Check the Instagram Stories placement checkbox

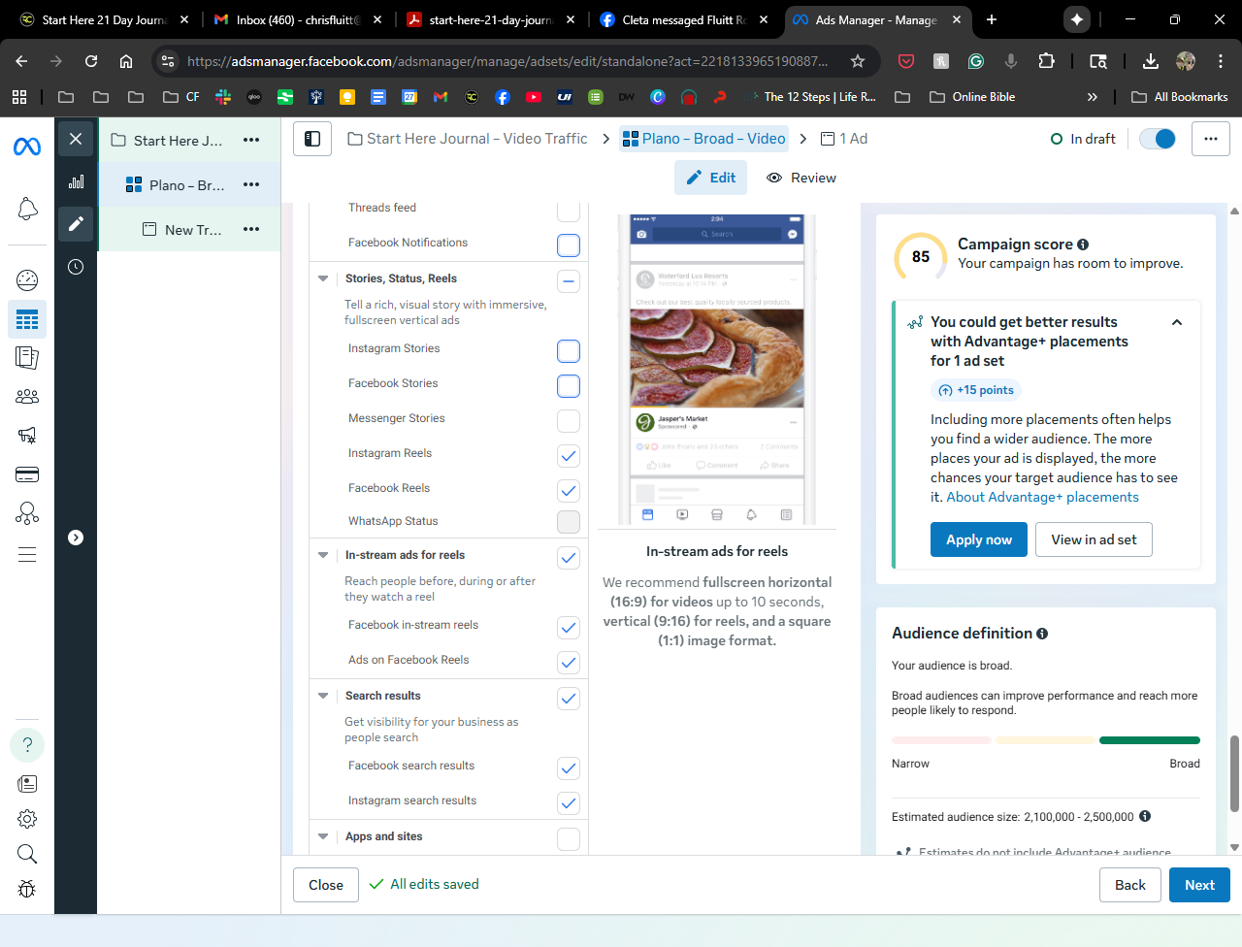(x=569, y=351)
